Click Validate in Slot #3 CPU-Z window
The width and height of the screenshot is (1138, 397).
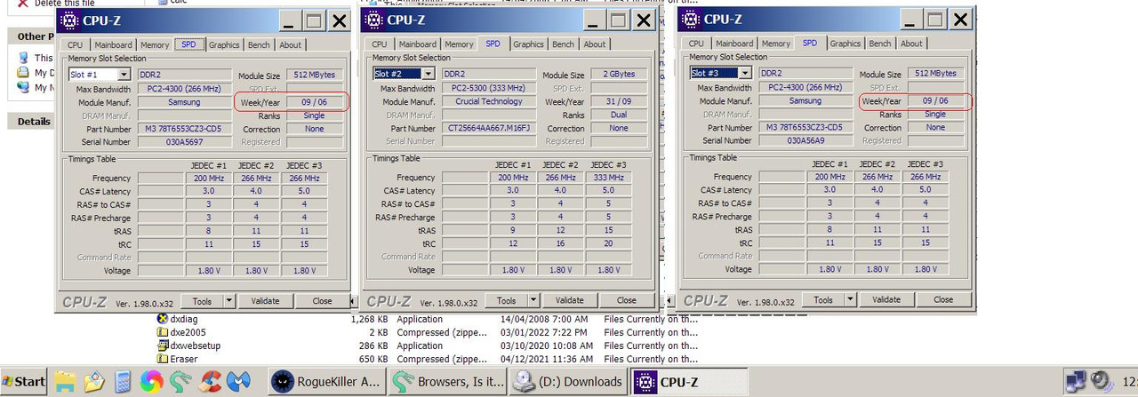pos(887,299)
